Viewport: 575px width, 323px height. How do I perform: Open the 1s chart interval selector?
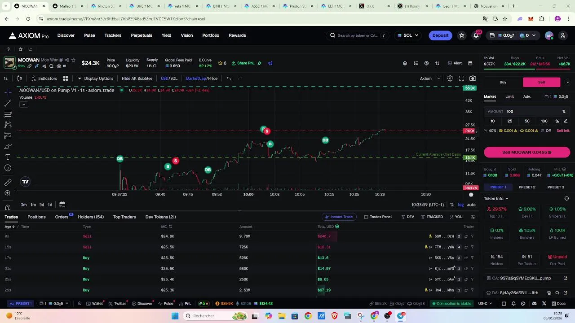pyautogui.click(x=6, y=79)
